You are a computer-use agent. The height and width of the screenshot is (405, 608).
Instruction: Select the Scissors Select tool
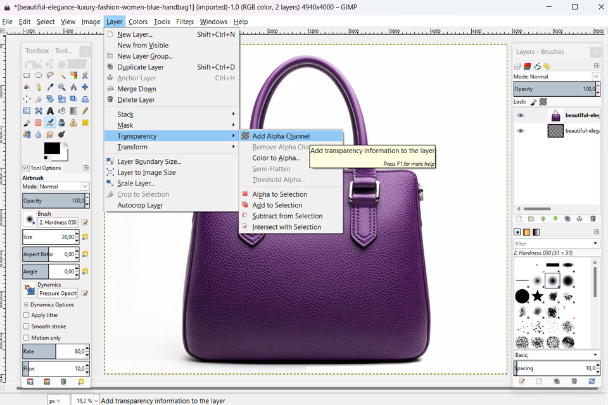click(85, 75)
